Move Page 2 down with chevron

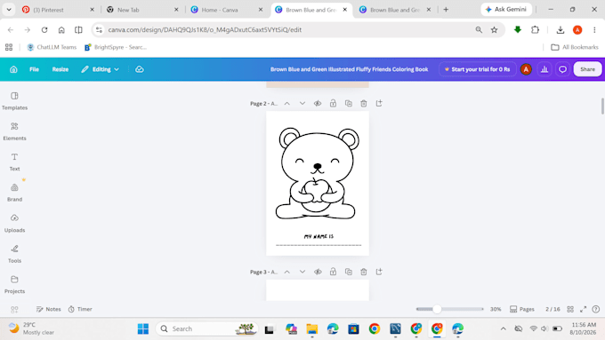pos(302,103)
